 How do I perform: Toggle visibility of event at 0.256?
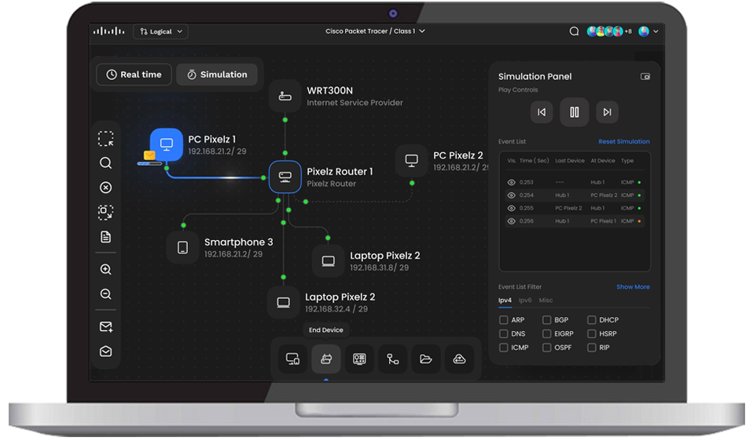(x=512, y=221)
